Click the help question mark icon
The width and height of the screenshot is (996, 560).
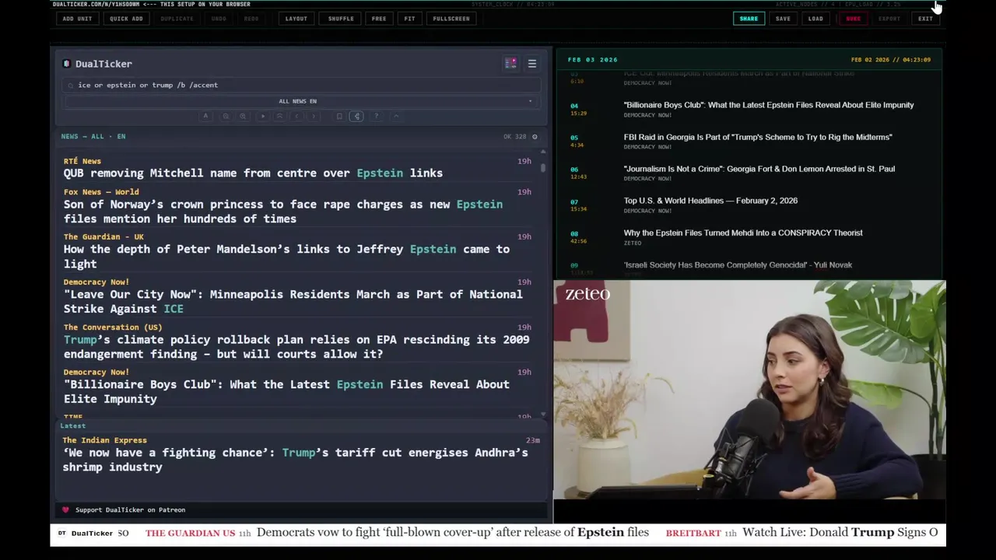(376, 116)
